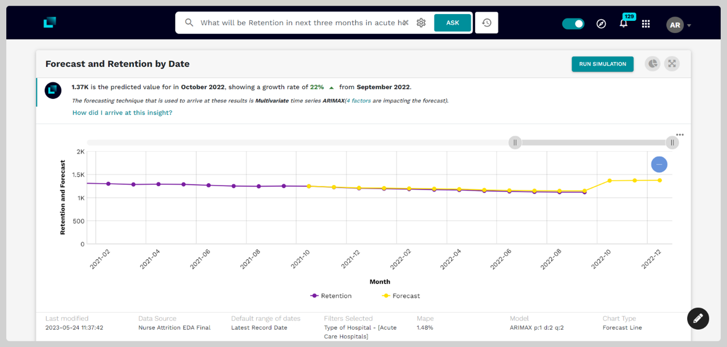Click 'Nurse Attrition EDA Final' data source
The width and height of the screenshot is (727, 347).
(x=174, y=328)
